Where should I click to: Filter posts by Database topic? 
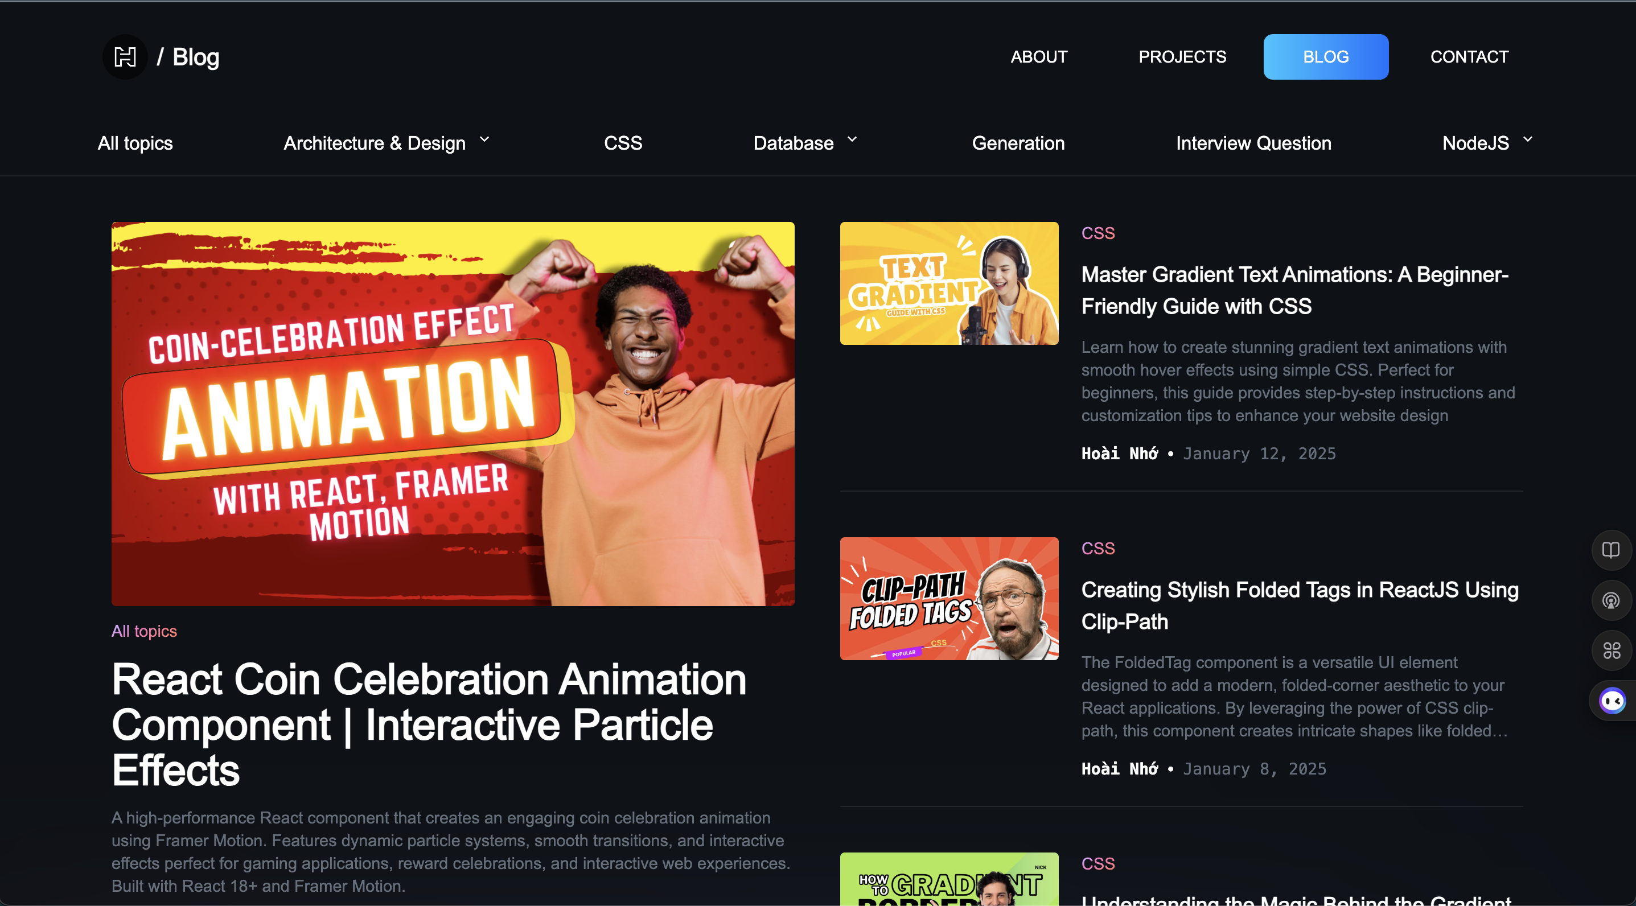coord(793,143)
